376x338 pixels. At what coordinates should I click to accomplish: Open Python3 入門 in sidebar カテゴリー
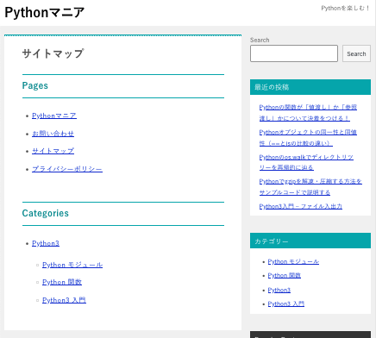pyautogui.click(x=286, y=304)
